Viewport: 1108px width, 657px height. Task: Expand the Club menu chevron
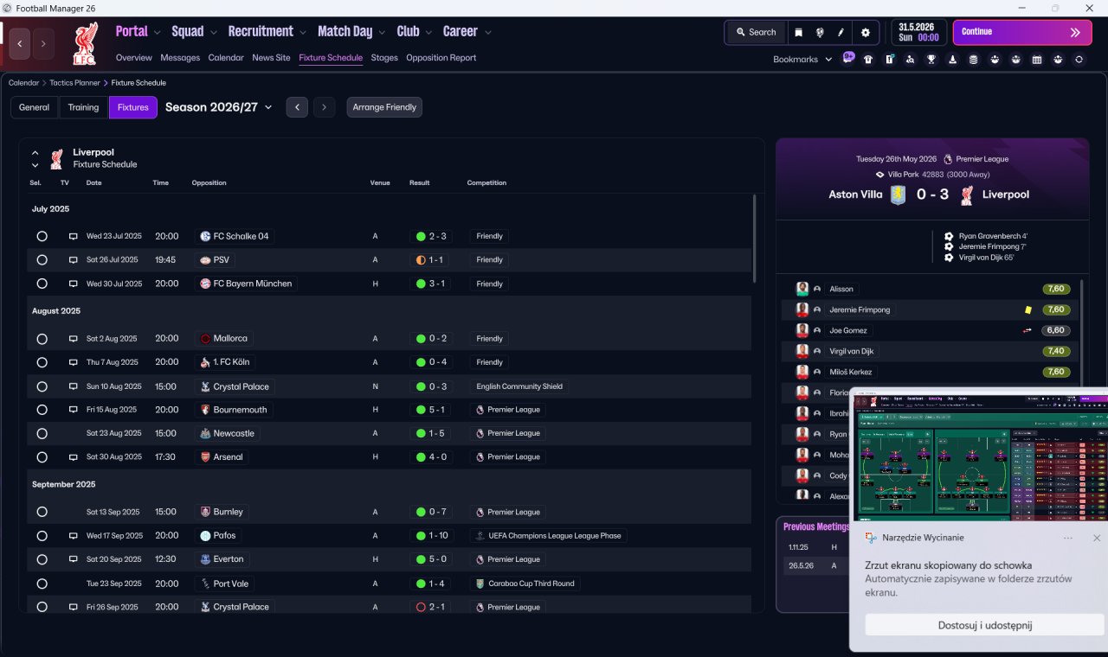[x=428, y=33]
